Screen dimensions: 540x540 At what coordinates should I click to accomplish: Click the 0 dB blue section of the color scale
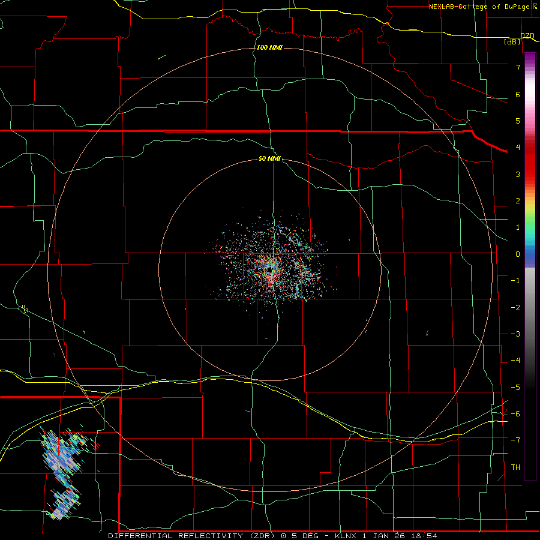(x=530, y=254)
